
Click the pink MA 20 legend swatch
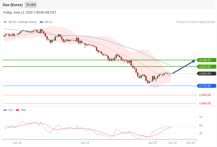click(x=5, y=22)
